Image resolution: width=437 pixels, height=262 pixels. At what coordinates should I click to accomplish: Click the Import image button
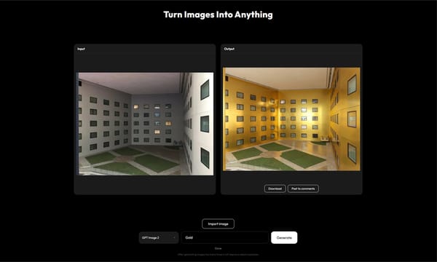pos(218,224)
